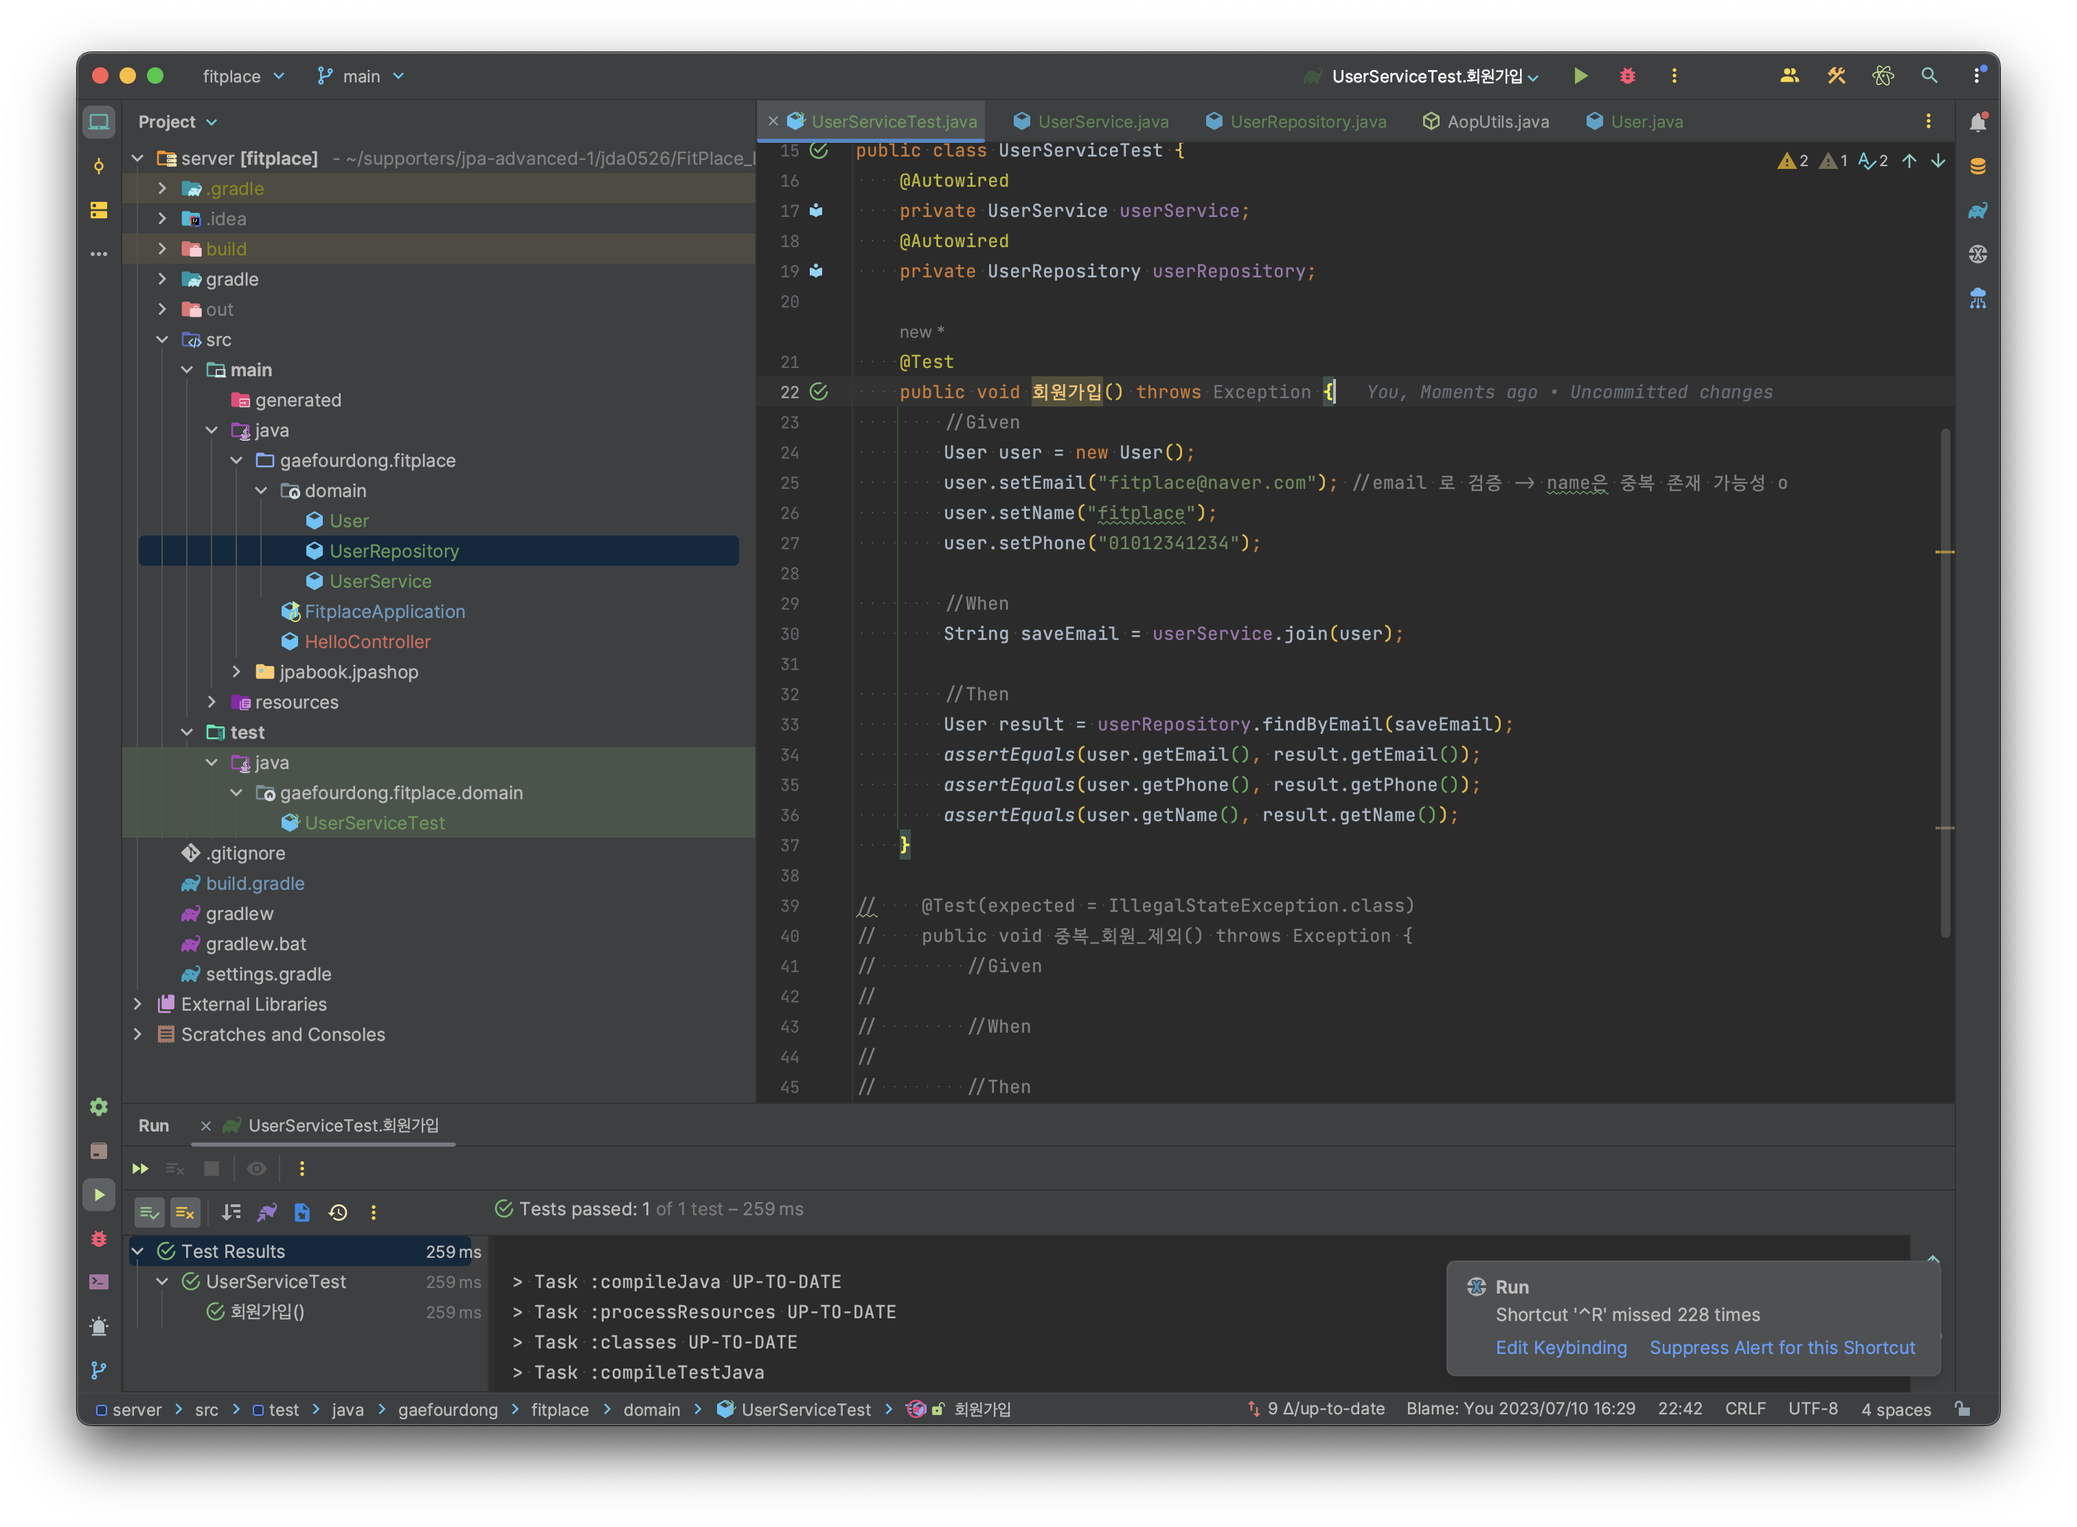Click the Edit Keybinding link
Screen dimensions: 2077x1527
(x=1561, y=1348)
